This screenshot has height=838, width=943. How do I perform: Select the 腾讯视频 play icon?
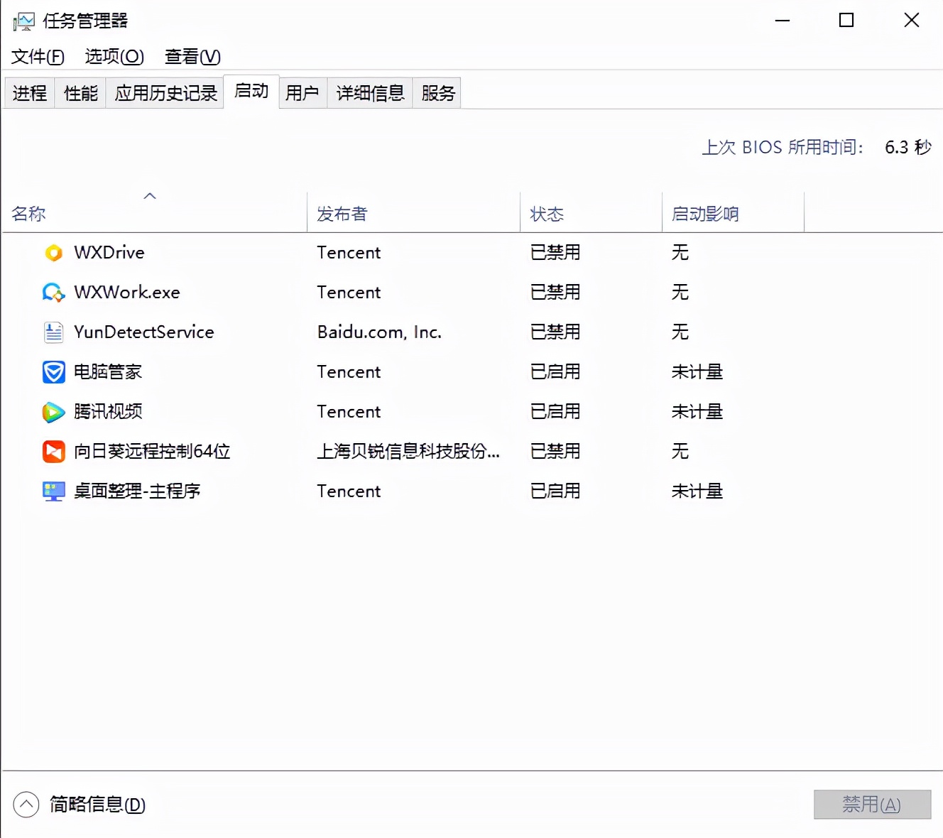tap(53, 411)
